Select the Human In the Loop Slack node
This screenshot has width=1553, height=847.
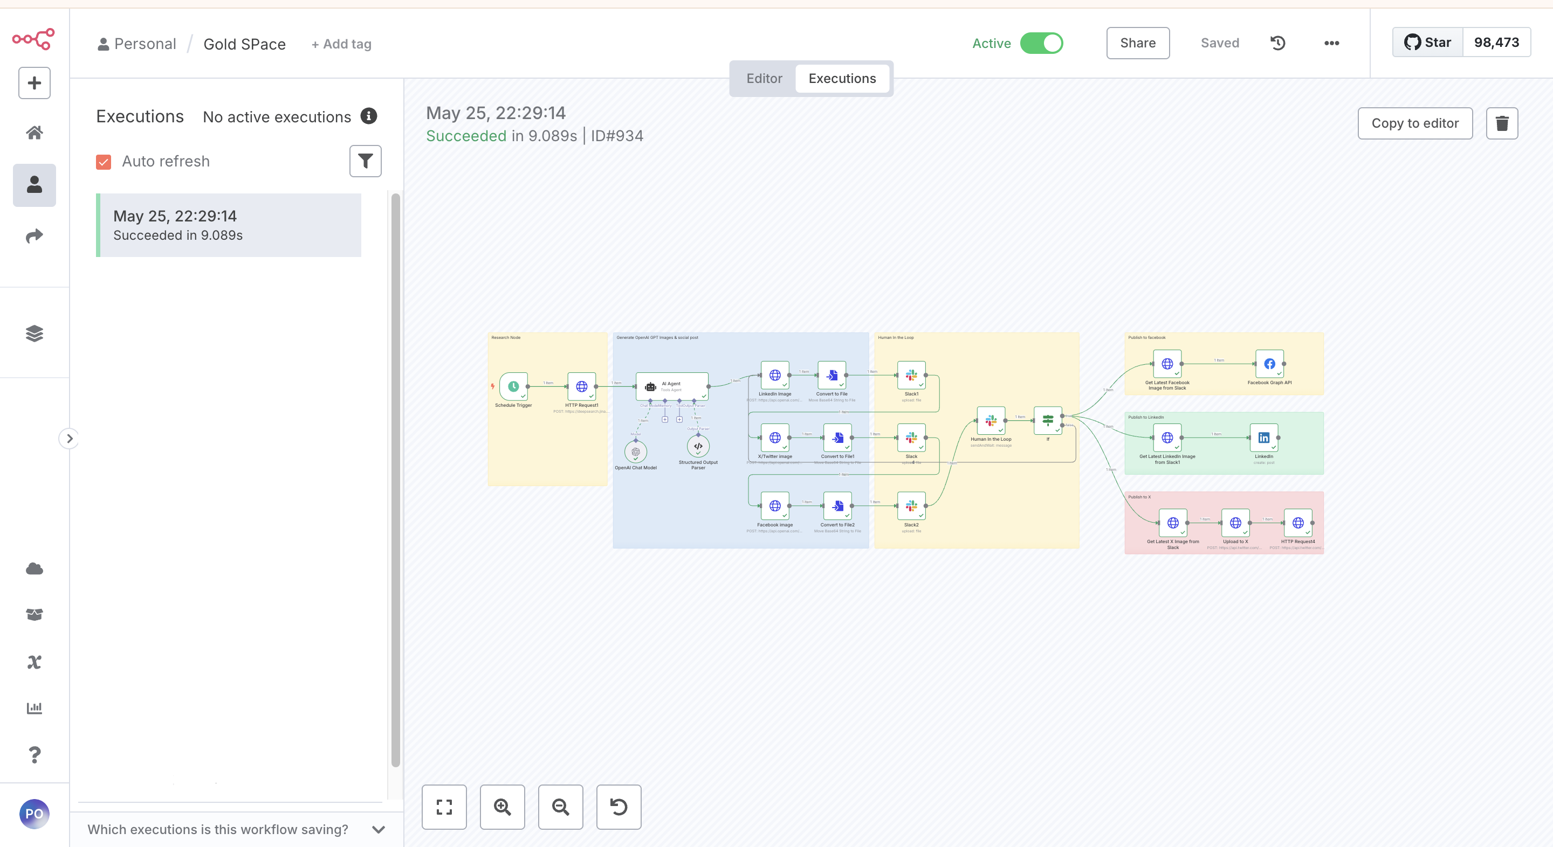click(x=991, y=420)
